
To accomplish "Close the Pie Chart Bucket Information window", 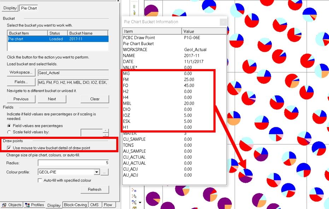I will (x=223, y=22).
